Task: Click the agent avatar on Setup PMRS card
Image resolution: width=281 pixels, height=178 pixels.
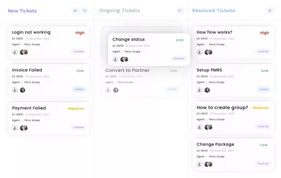Action: (x=207, y=90)
